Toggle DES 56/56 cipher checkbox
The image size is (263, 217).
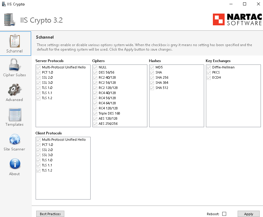coord(95,73)
